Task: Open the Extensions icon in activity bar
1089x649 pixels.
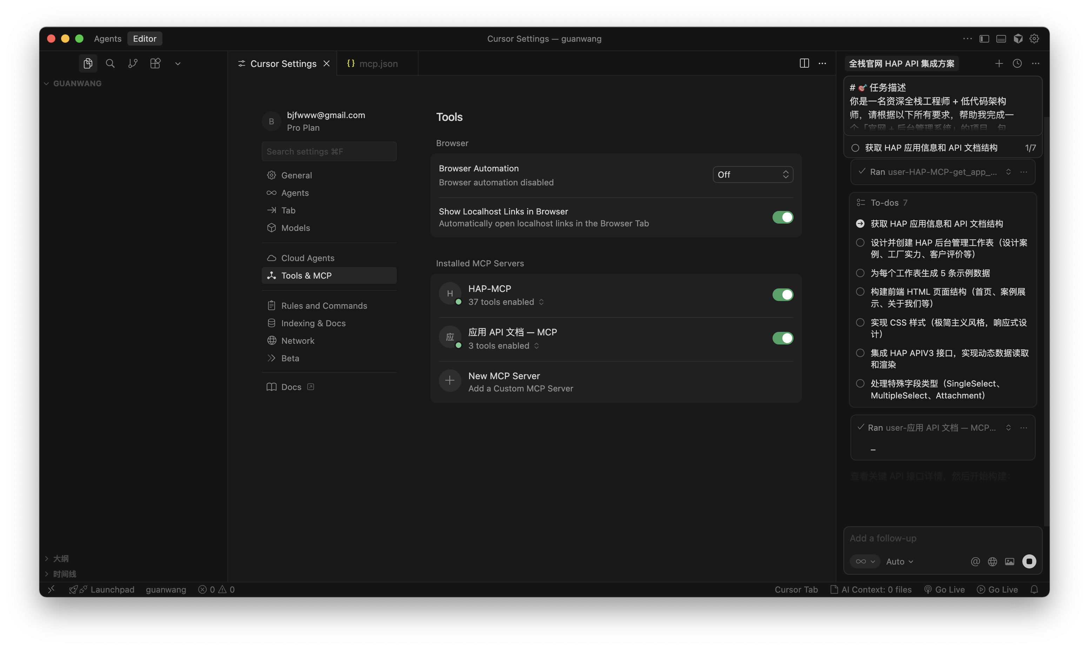Action: [155, 63]
